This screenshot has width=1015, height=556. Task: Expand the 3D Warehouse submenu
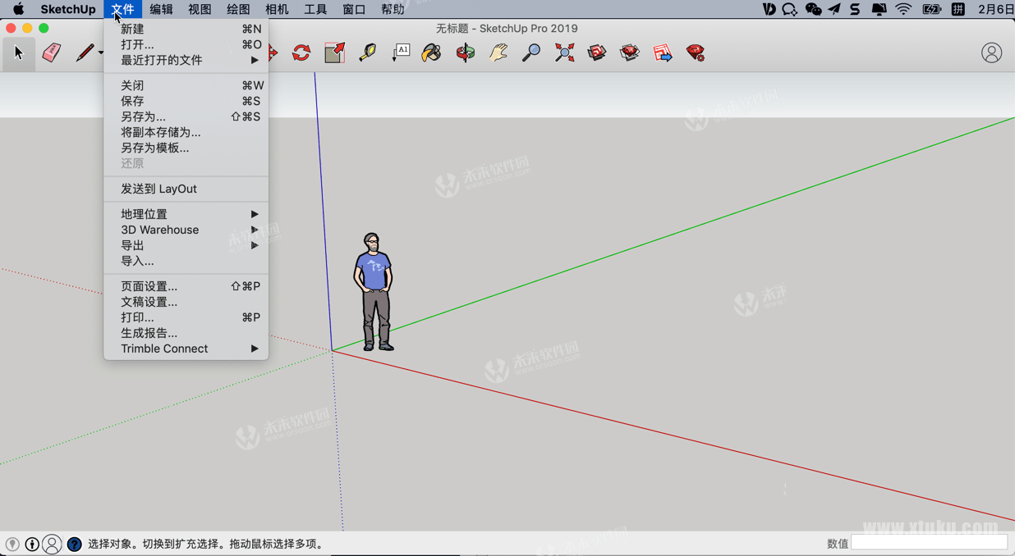click(x=186, y=230)
